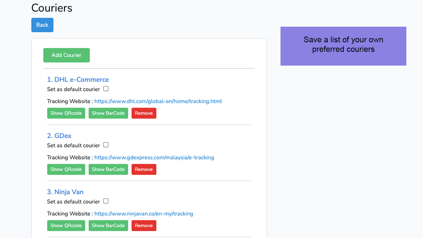Show BarCode for GDex
This screenshot has width=423, height=238.
108,169
